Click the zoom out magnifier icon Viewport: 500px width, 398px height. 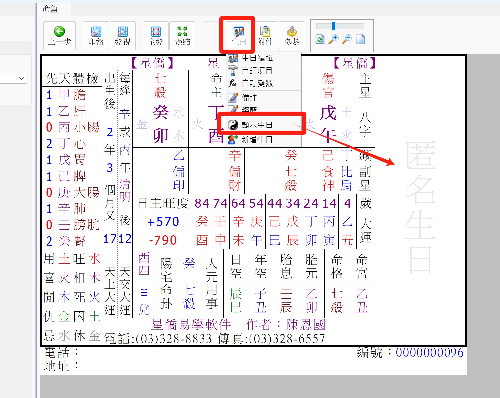coord(347,39)
